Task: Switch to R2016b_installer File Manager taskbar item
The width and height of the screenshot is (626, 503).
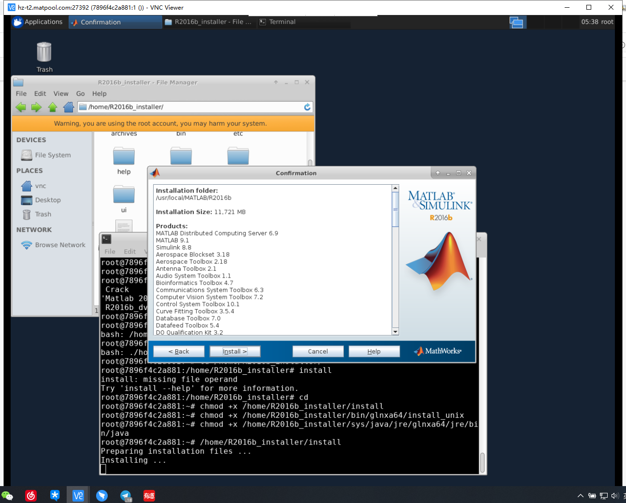Action: point(208,22)
